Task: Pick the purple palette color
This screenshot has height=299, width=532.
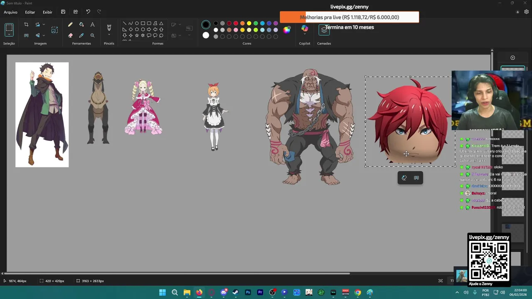Action: coord(276,23)
